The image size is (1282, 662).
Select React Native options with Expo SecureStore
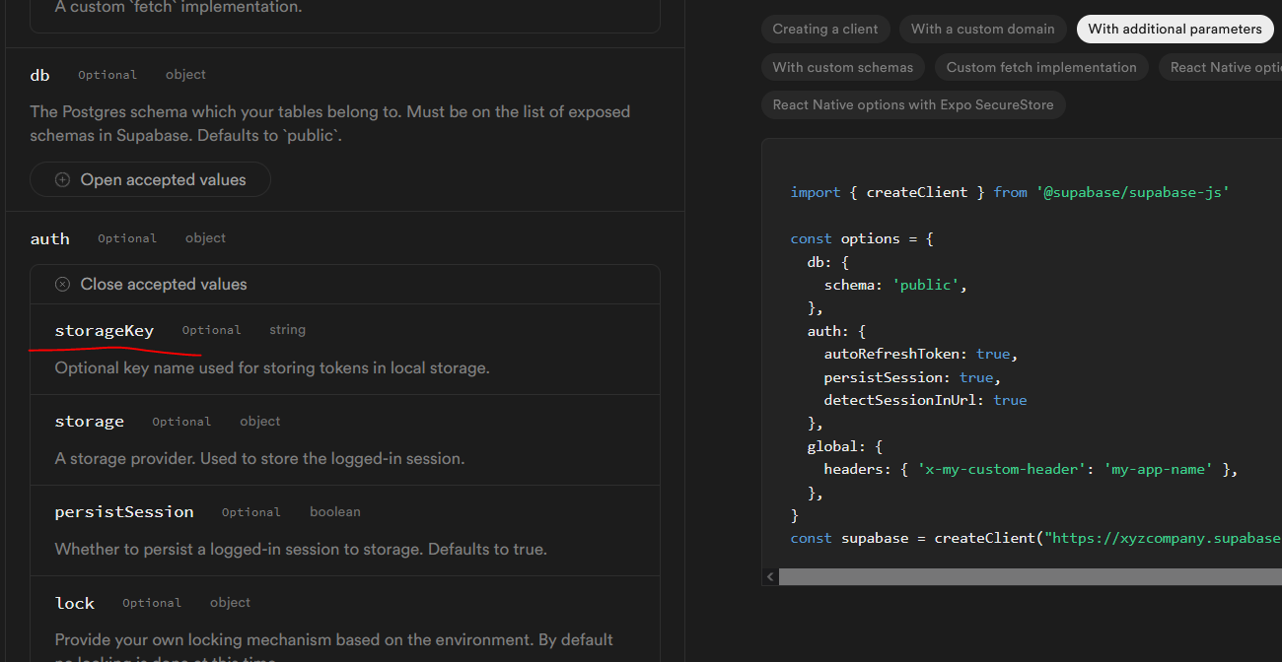pyautogui.click(x=912, y=104)
